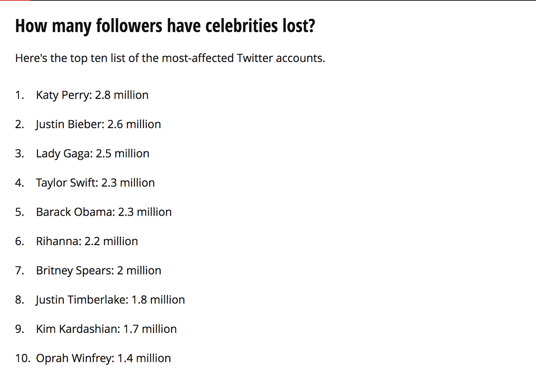Click Justin Timberlake's name in the list

[x=82, y=300]
